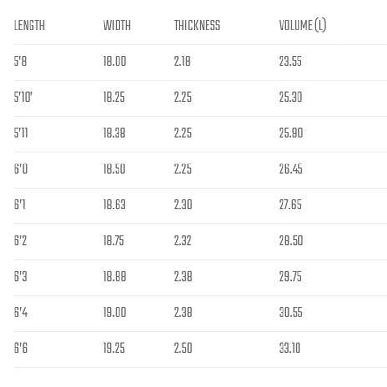
Task: Select the 6'4 length cell
Action: (x=21, y=312)
